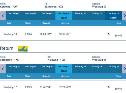Pick Mon Aug 15 return tab

point(30,69)
